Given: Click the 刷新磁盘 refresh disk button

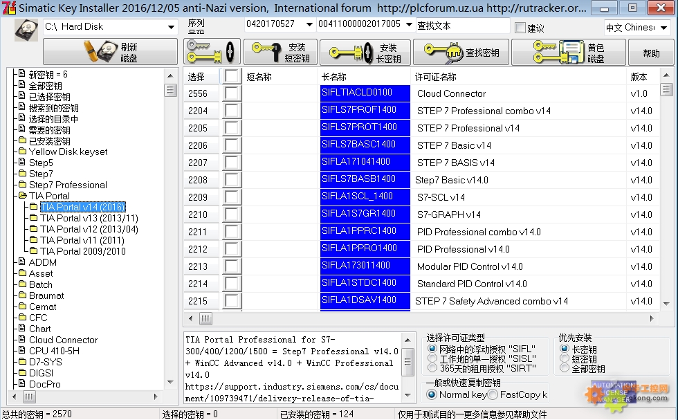Looking at the screenshot, I should 110,52.
